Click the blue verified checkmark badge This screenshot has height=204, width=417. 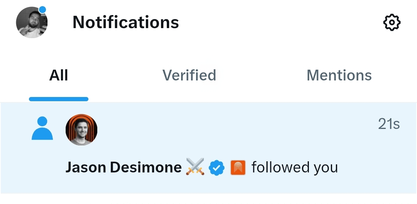pyautogui.click(x=217, y=168)
